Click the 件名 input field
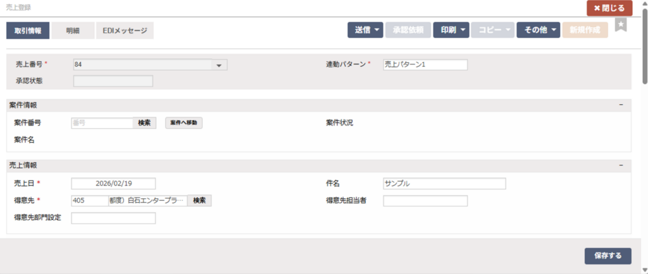Image resolution: width=648 pixels, height=274 pixels. (x=444, y=184)
